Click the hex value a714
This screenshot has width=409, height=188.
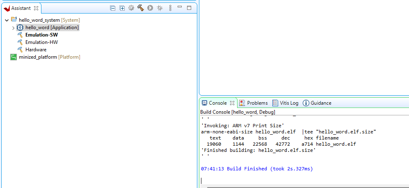[307, 144]
